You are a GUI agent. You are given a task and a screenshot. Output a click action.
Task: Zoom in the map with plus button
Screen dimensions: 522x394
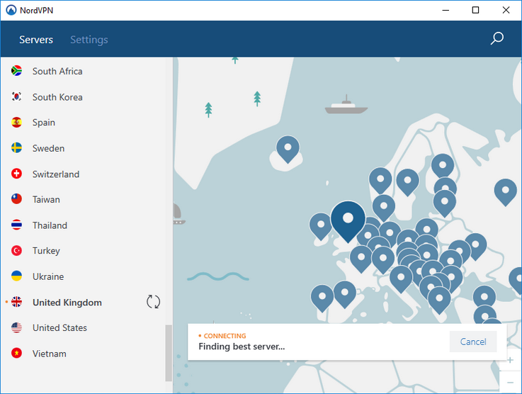(x=511, y=360)
